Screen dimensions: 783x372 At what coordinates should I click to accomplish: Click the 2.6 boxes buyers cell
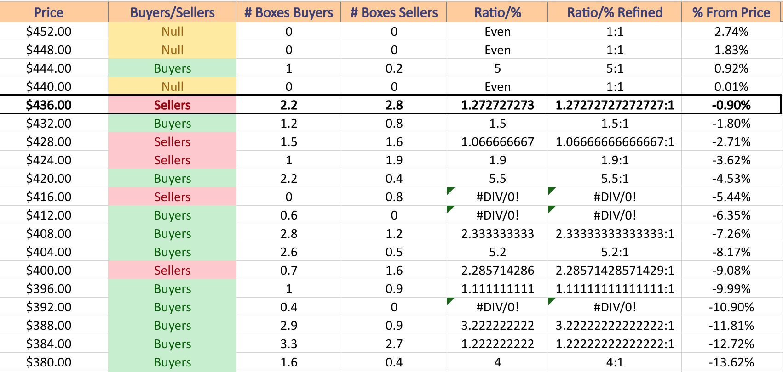(x=288, y=252)
